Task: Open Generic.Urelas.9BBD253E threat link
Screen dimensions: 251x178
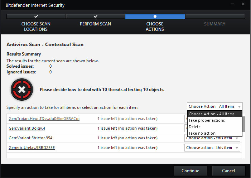Action: [x=32, y=148]
